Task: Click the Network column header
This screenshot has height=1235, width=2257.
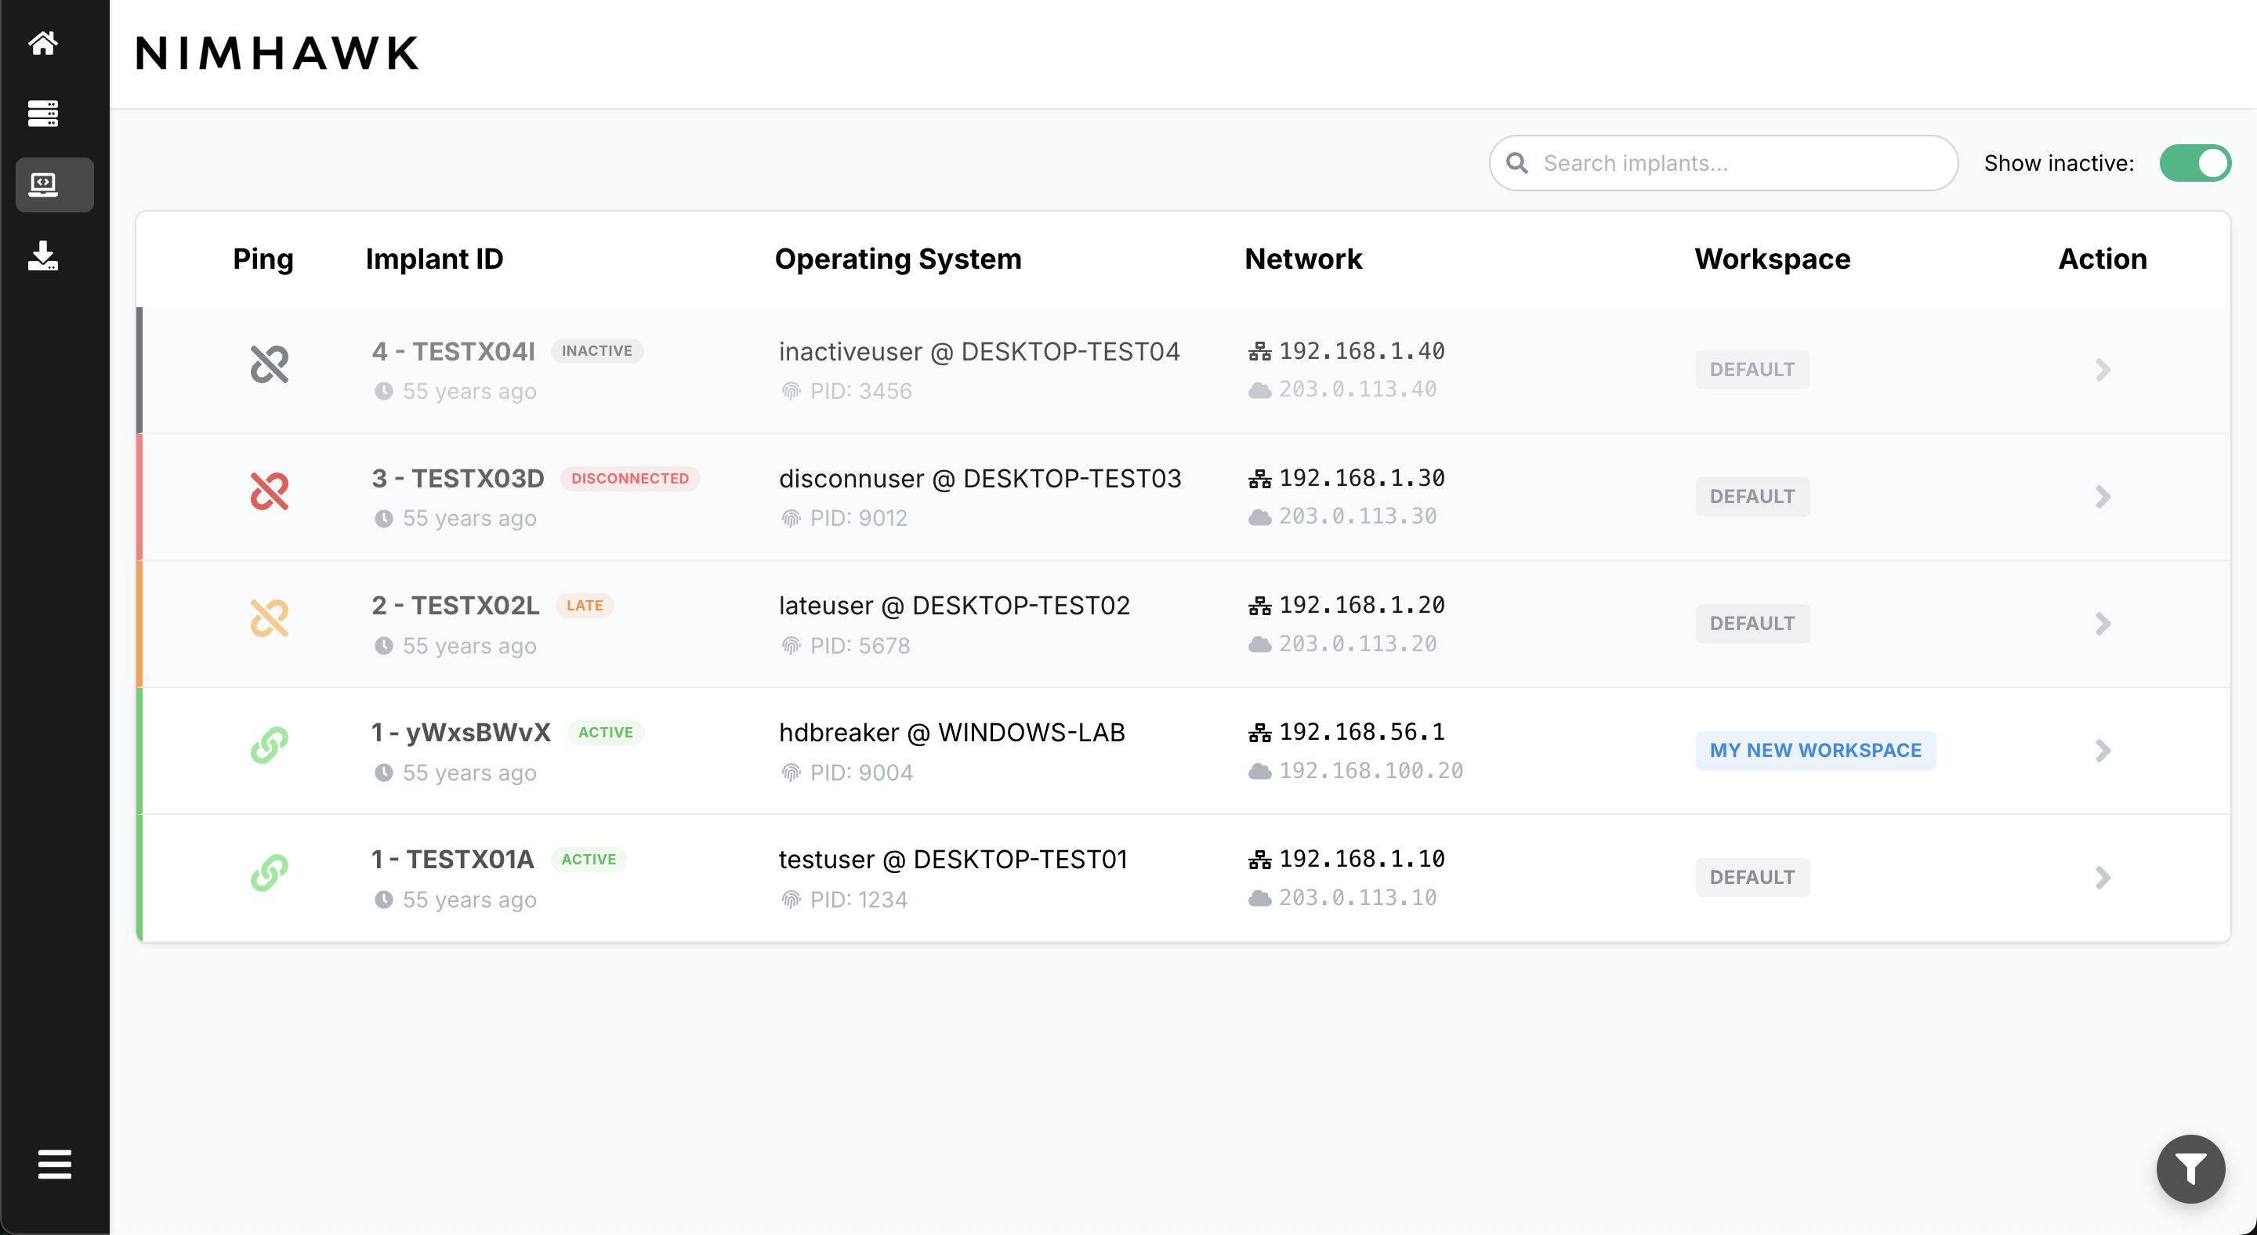Action: point(1304,259)
